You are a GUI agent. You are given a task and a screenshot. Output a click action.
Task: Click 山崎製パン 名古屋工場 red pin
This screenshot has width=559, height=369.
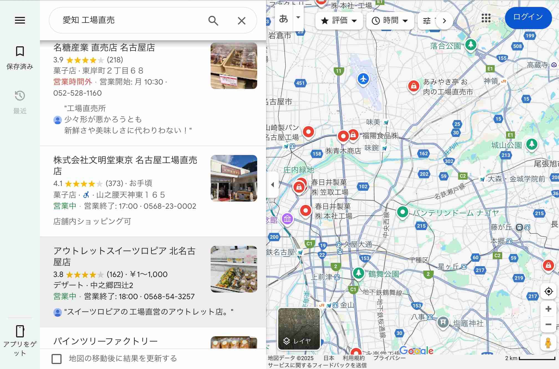[x=308, y=132]
